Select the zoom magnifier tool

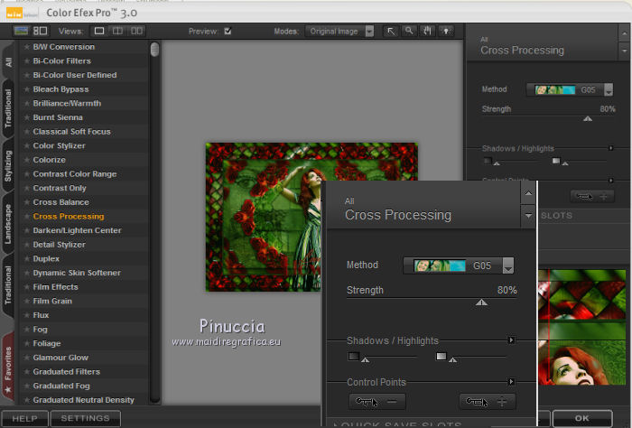409,31
